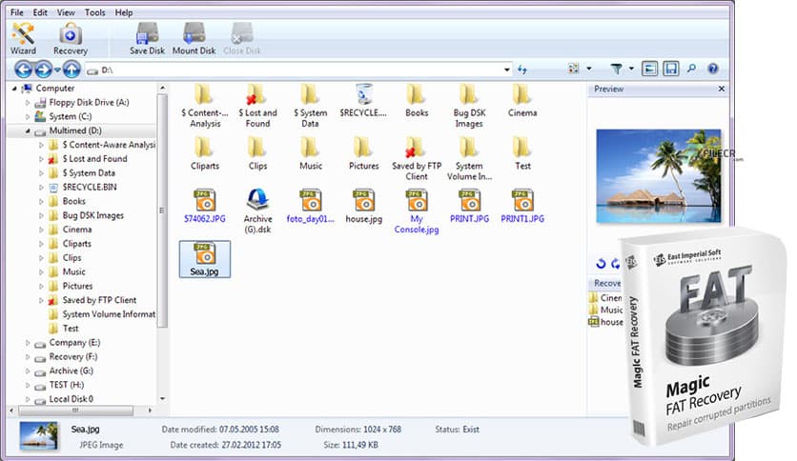The width and height of the screenshot is (797, 461).
Task: Click the Mount Disk icon
Action: (194, 38)
